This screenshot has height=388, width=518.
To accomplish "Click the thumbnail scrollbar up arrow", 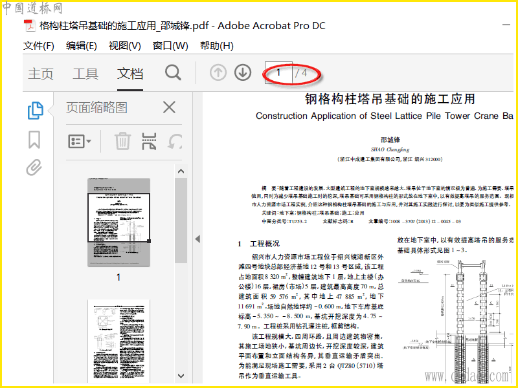I will coord(181,171).
